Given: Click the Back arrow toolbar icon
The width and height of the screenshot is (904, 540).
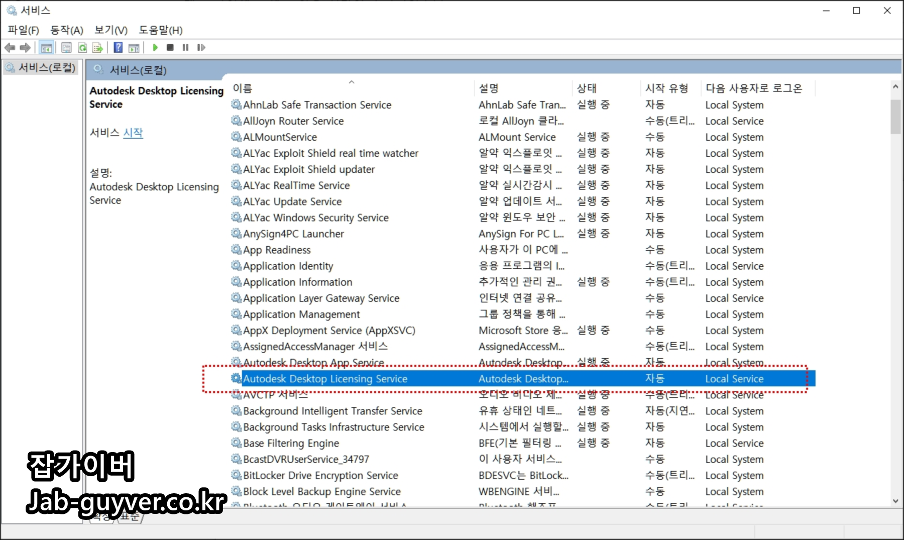Looking at the screenshot, I should [10, 48].
